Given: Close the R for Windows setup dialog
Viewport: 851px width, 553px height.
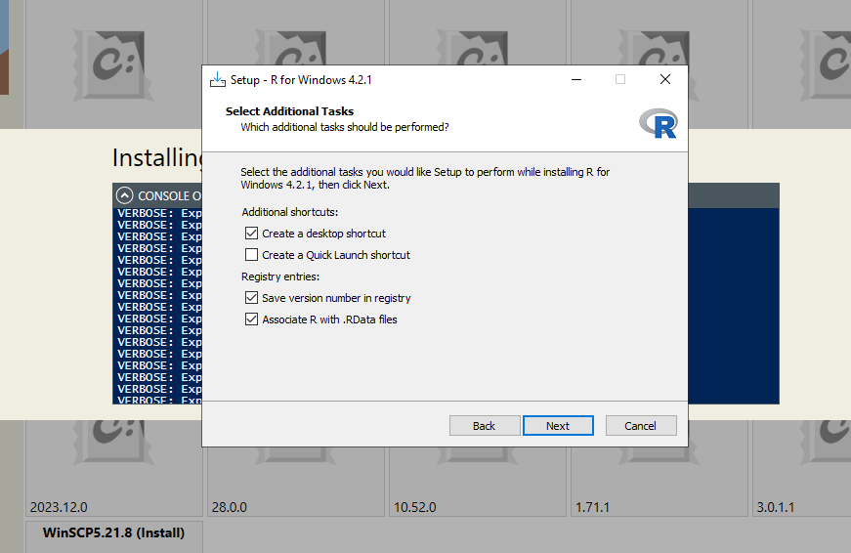Looking at the screenshot, I should click(664, 80).
